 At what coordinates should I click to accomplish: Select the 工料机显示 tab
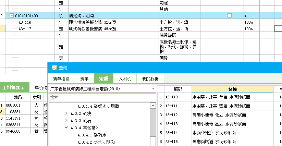pyautogui.click(x=15, y=87)
